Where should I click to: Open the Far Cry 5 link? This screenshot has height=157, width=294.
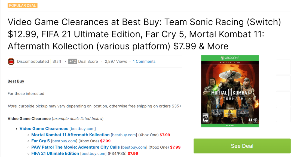coord(41,141)
